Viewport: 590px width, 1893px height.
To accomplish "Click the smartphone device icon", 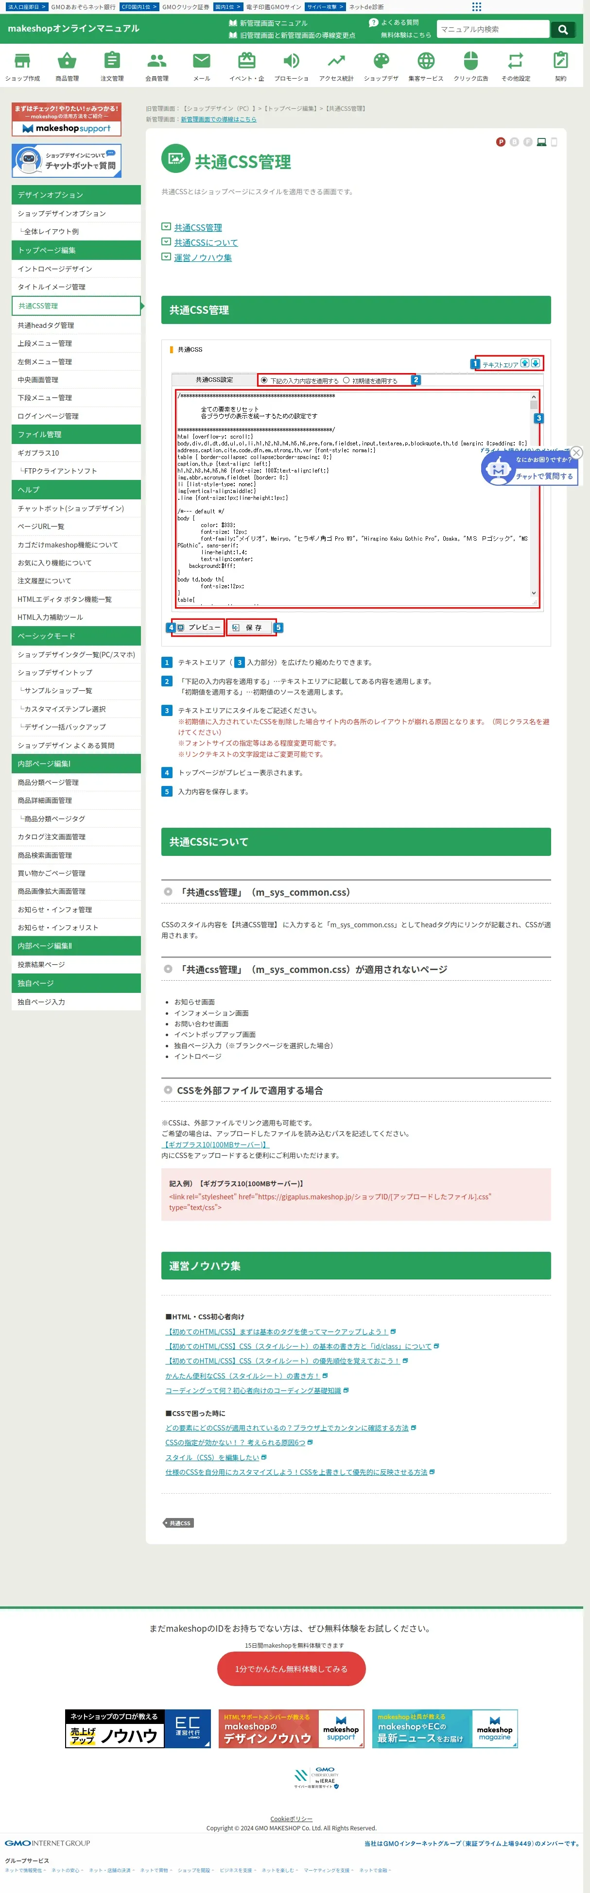I will [x=554, y=142].
